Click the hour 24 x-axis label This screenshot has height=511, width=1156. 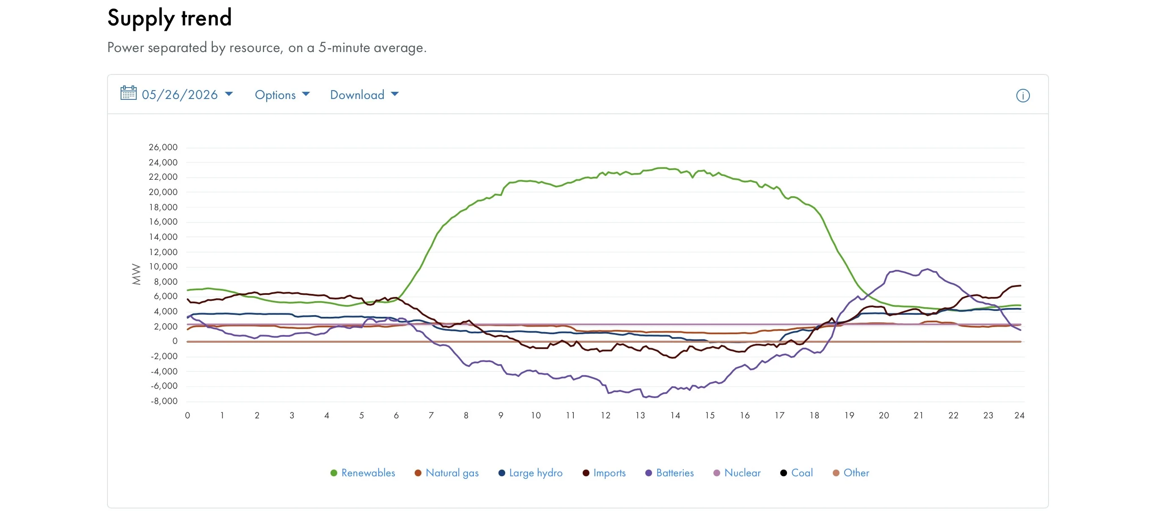point(1019,416)
